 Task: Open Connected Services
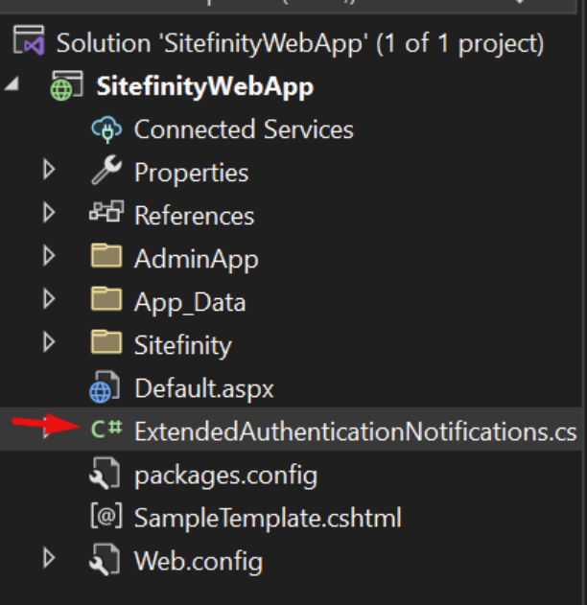pyautogui.click(x=244, y=129)
